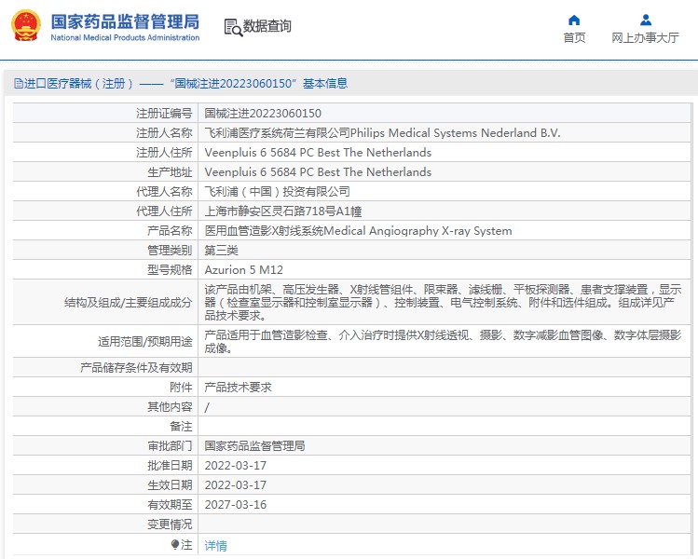Image resolution: width=698 pixels, height=559 pixels.
Task: Click the 网上办事大厅 person icon
Action: coord(646,20)
